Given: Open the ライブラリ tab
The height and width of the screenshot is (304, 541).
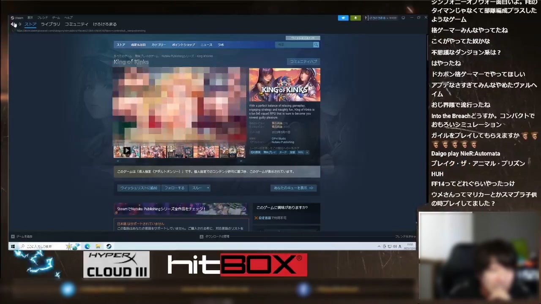Looking at the screenshot, I should pos(50,24).
